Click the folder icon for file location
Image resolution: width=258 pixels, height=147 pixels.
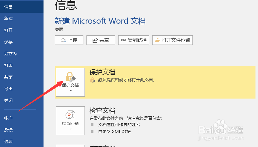157,40
